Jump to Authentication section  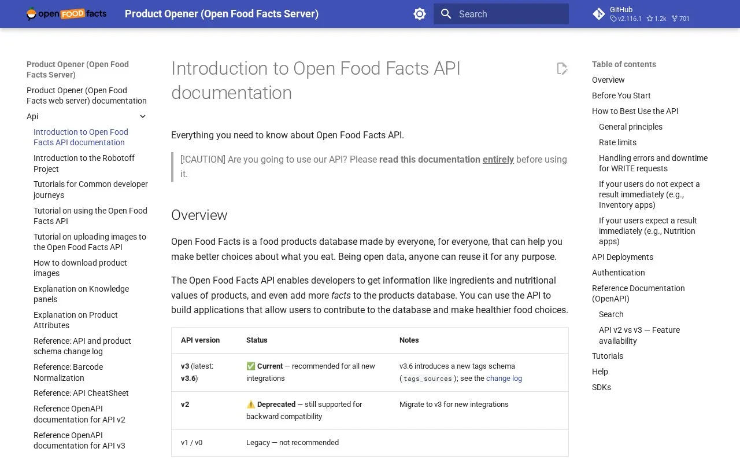pyautogui.click(x=619, y=273)
